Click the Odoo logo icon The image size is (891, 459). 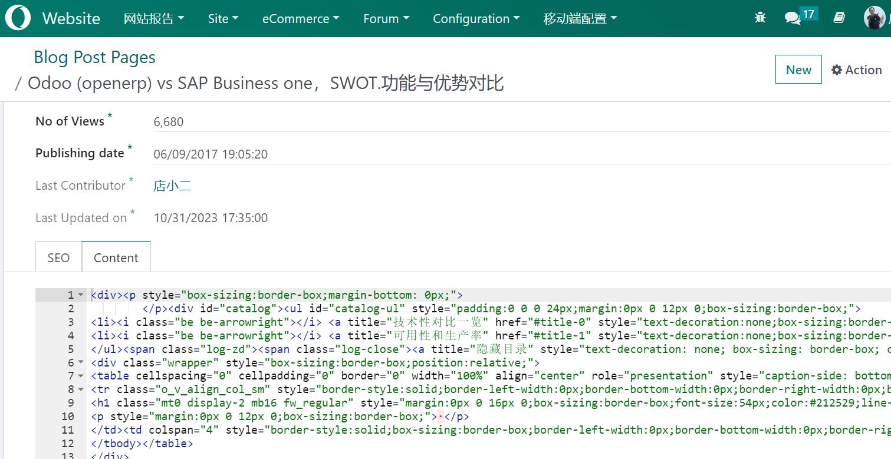click(18, 18)
